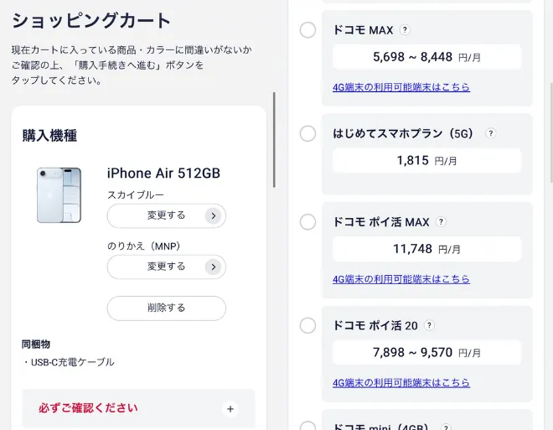
Task: Click 変更する button for のりかえ（MNP）
Action: click(166, 267)
